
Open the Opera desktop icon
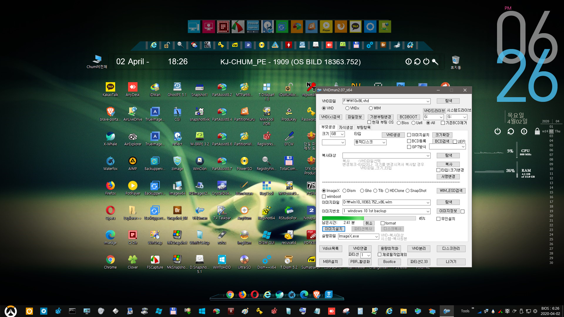[110, 213]
